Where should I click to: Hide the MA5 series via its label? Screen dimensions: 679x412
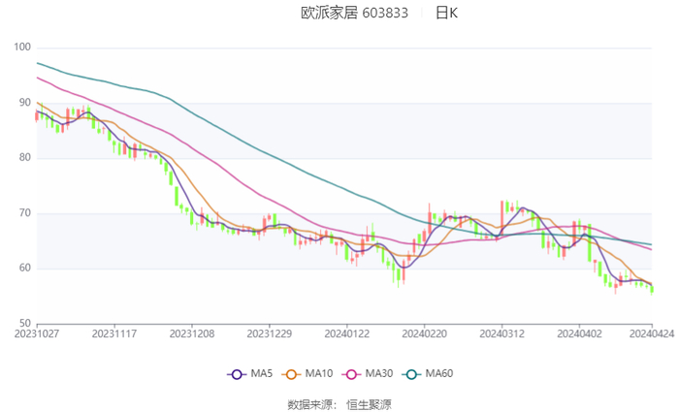(x=262, y=373)
